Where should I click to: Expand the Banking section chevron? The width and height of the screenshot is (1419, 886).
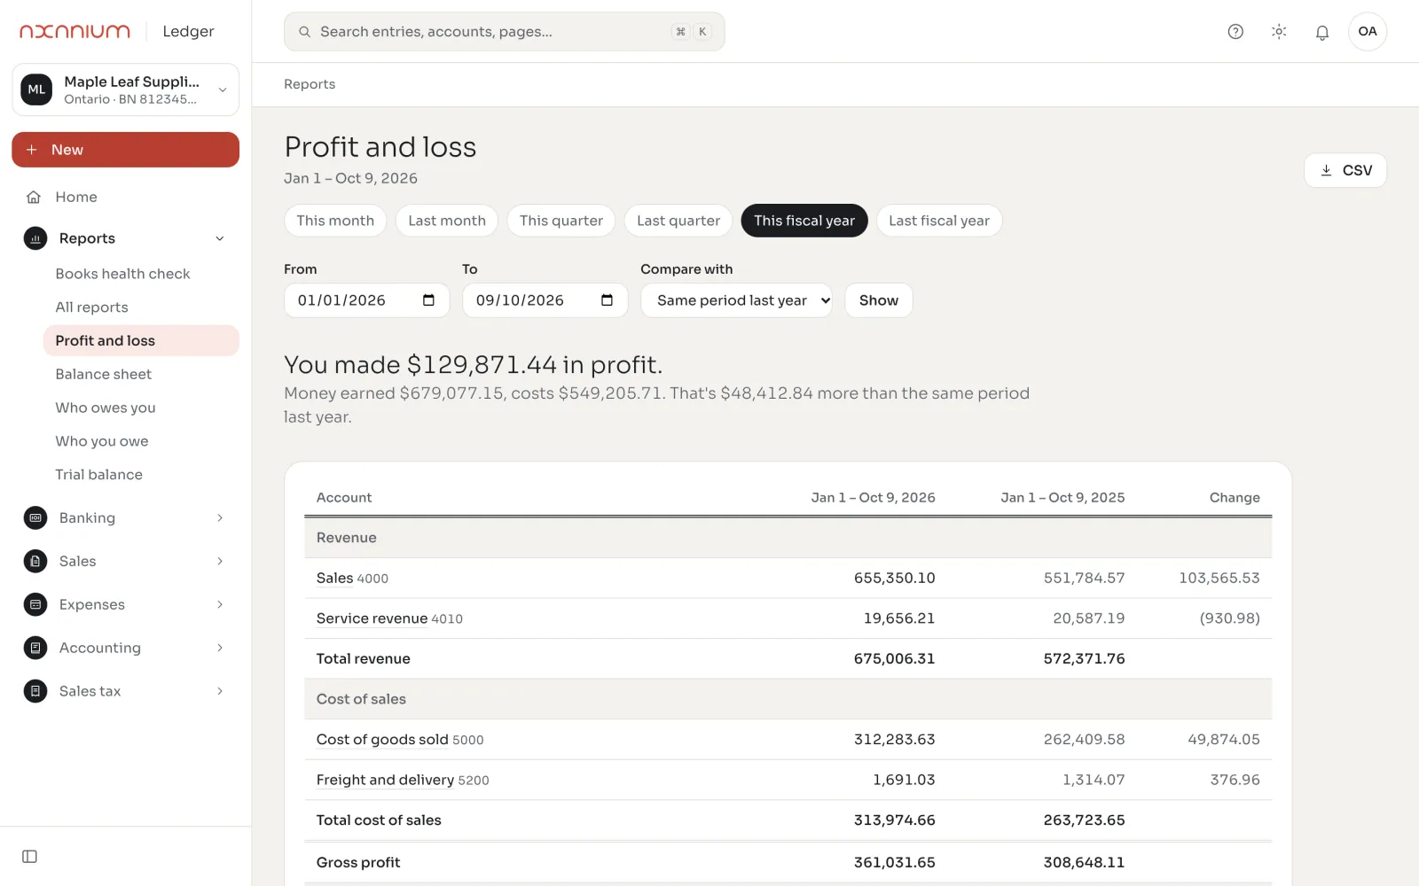click(220, 517)
